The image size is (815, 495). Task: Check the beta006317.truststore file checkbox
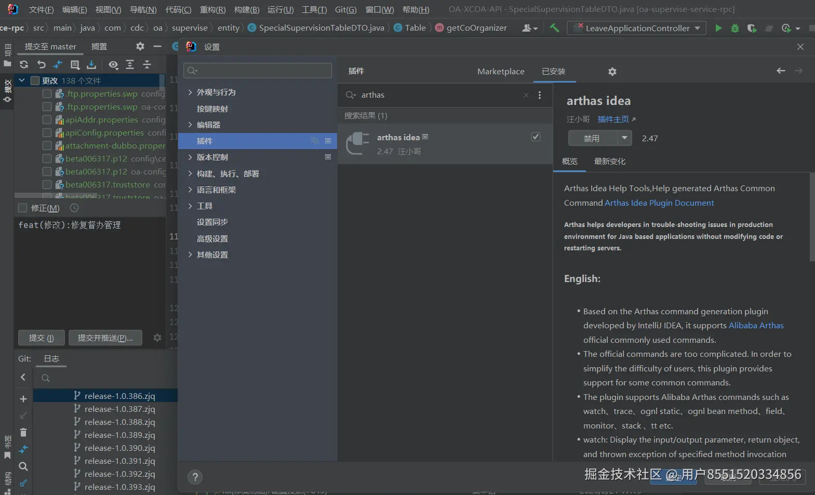(47, 184)
